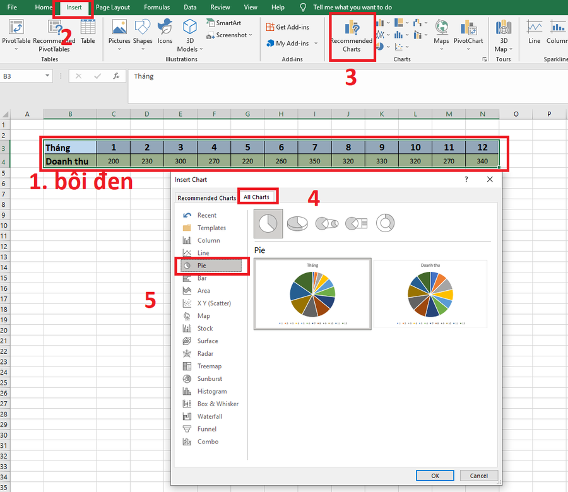
Task: Open the Review ribbon tab
Action: click(x=220, y=7)
